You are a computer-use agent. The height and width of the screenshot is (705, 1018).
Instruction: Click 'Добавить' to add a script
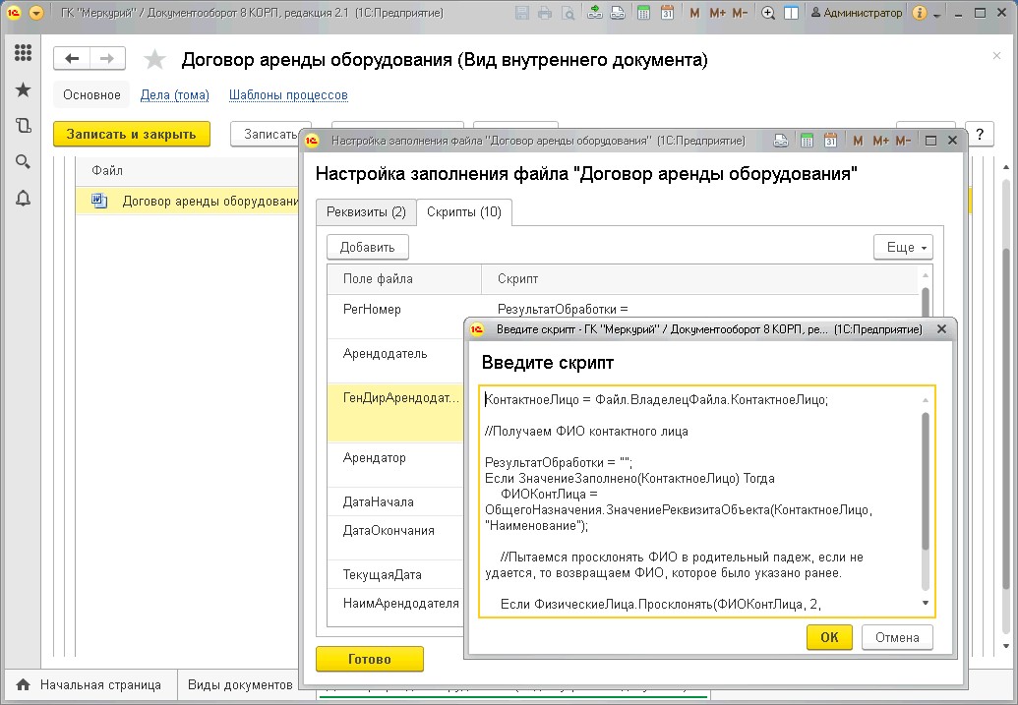(368, 248)
